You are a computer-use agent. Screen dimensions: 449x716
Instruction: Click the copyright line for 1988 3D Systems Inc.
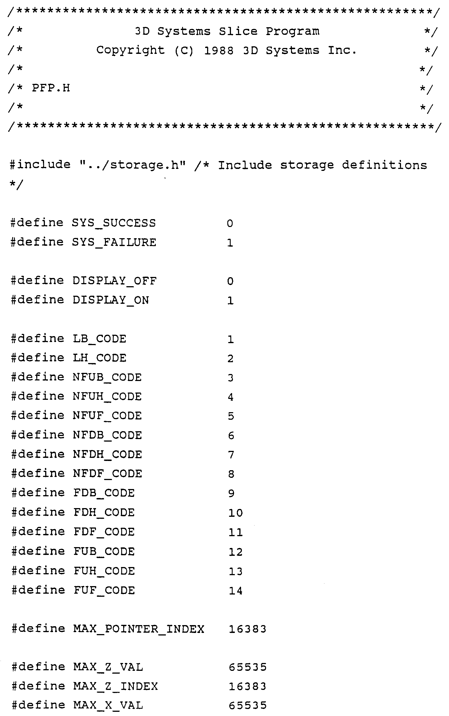(226, 51)
